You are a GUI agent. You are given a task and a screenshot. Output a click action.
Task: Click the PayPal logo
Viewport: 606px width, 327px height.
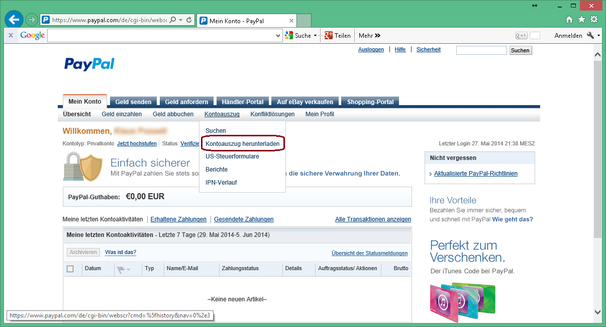click(x=89, y=64)
